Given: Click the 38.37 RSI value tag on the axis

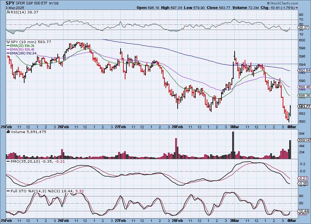Looking at the screenshot, I should point(303,28).
